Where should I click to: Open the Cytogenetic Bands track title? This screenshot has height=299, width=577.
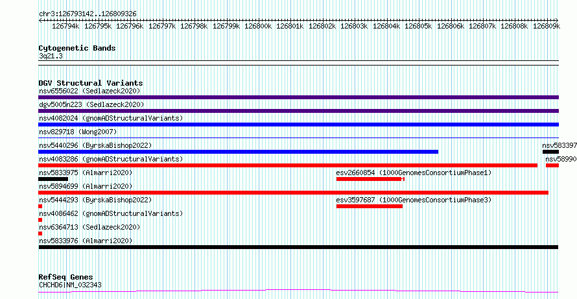(x=77, y=48)
